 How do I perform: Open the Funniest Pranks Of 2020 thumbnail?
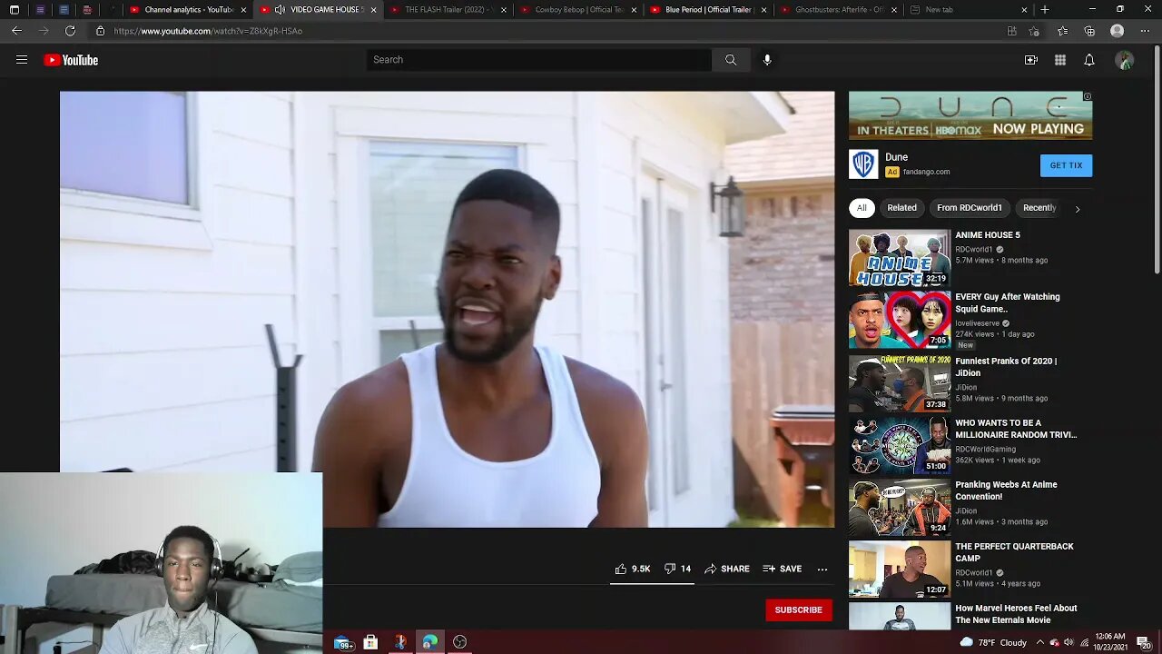(x=900, y=383)
